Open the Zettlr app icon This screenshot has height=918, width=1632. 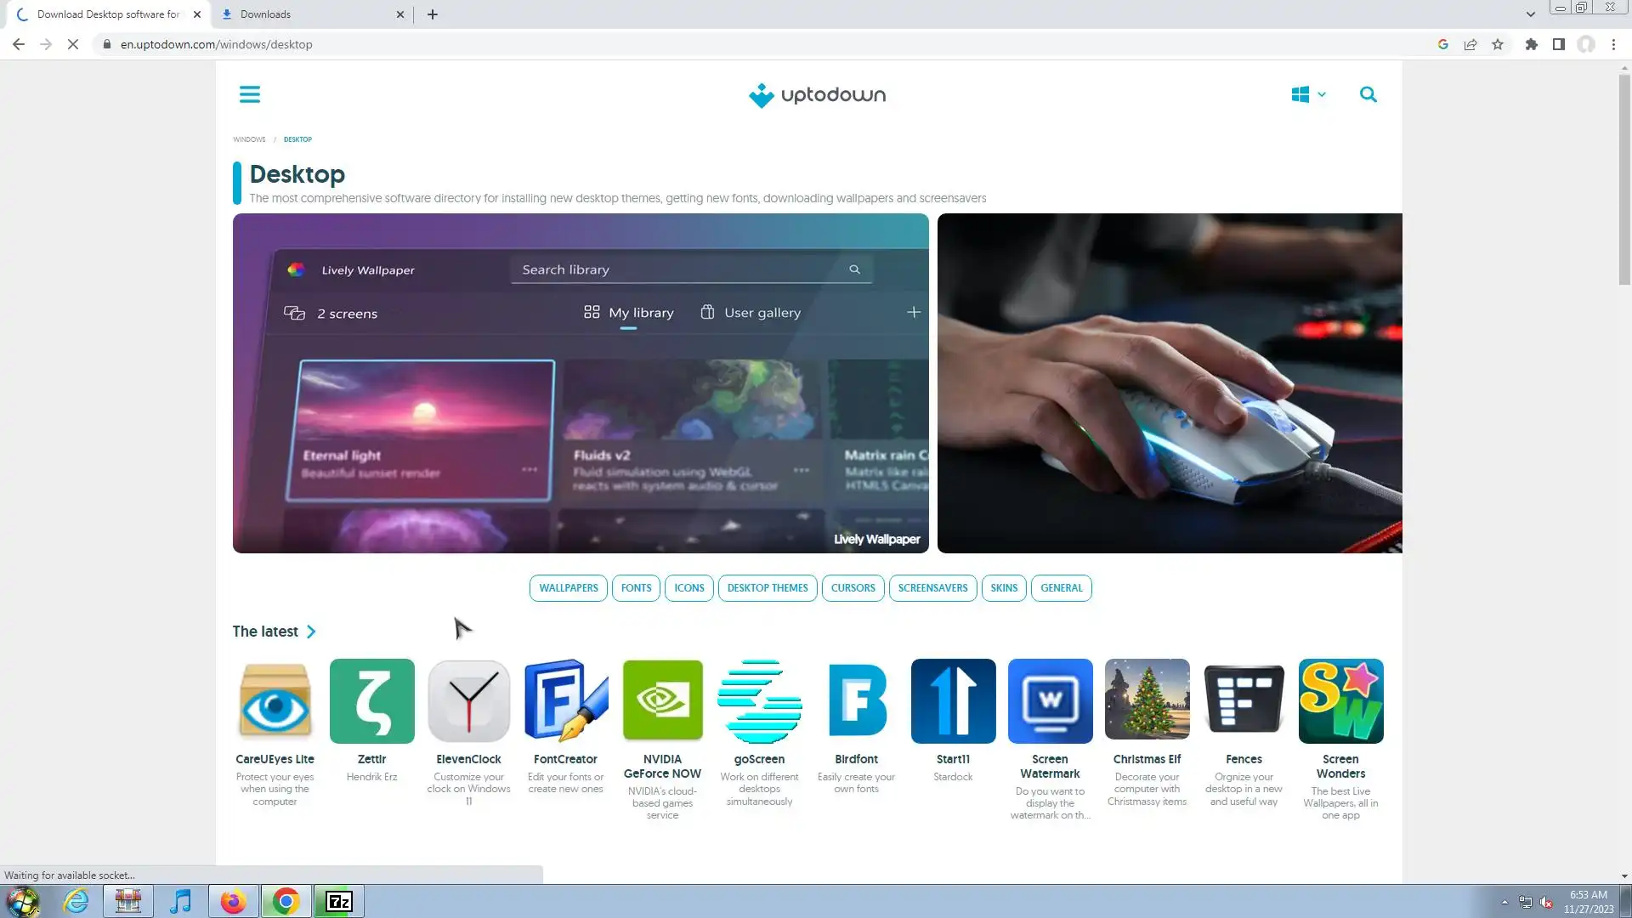coord(371,701)
